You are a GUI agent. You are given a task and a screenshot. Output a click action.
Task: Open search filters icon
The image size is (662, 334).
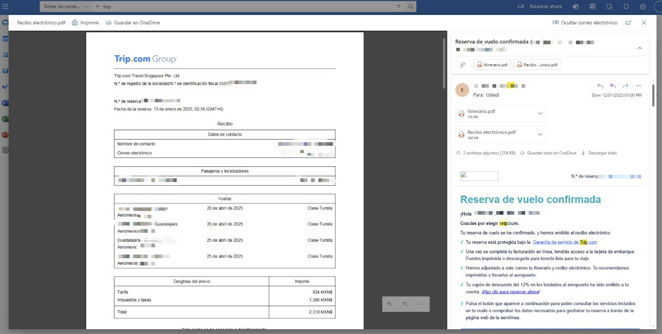[x=399, y=7]
